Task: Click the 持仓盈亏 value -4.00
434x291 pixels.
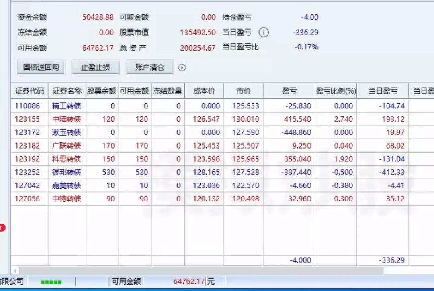Action: [310, 17]
